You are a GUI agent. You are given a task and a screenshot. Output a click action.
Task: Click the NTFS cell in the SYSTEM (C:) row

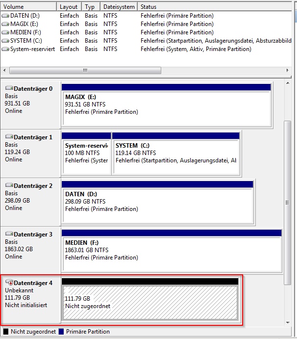pos(110,41)
